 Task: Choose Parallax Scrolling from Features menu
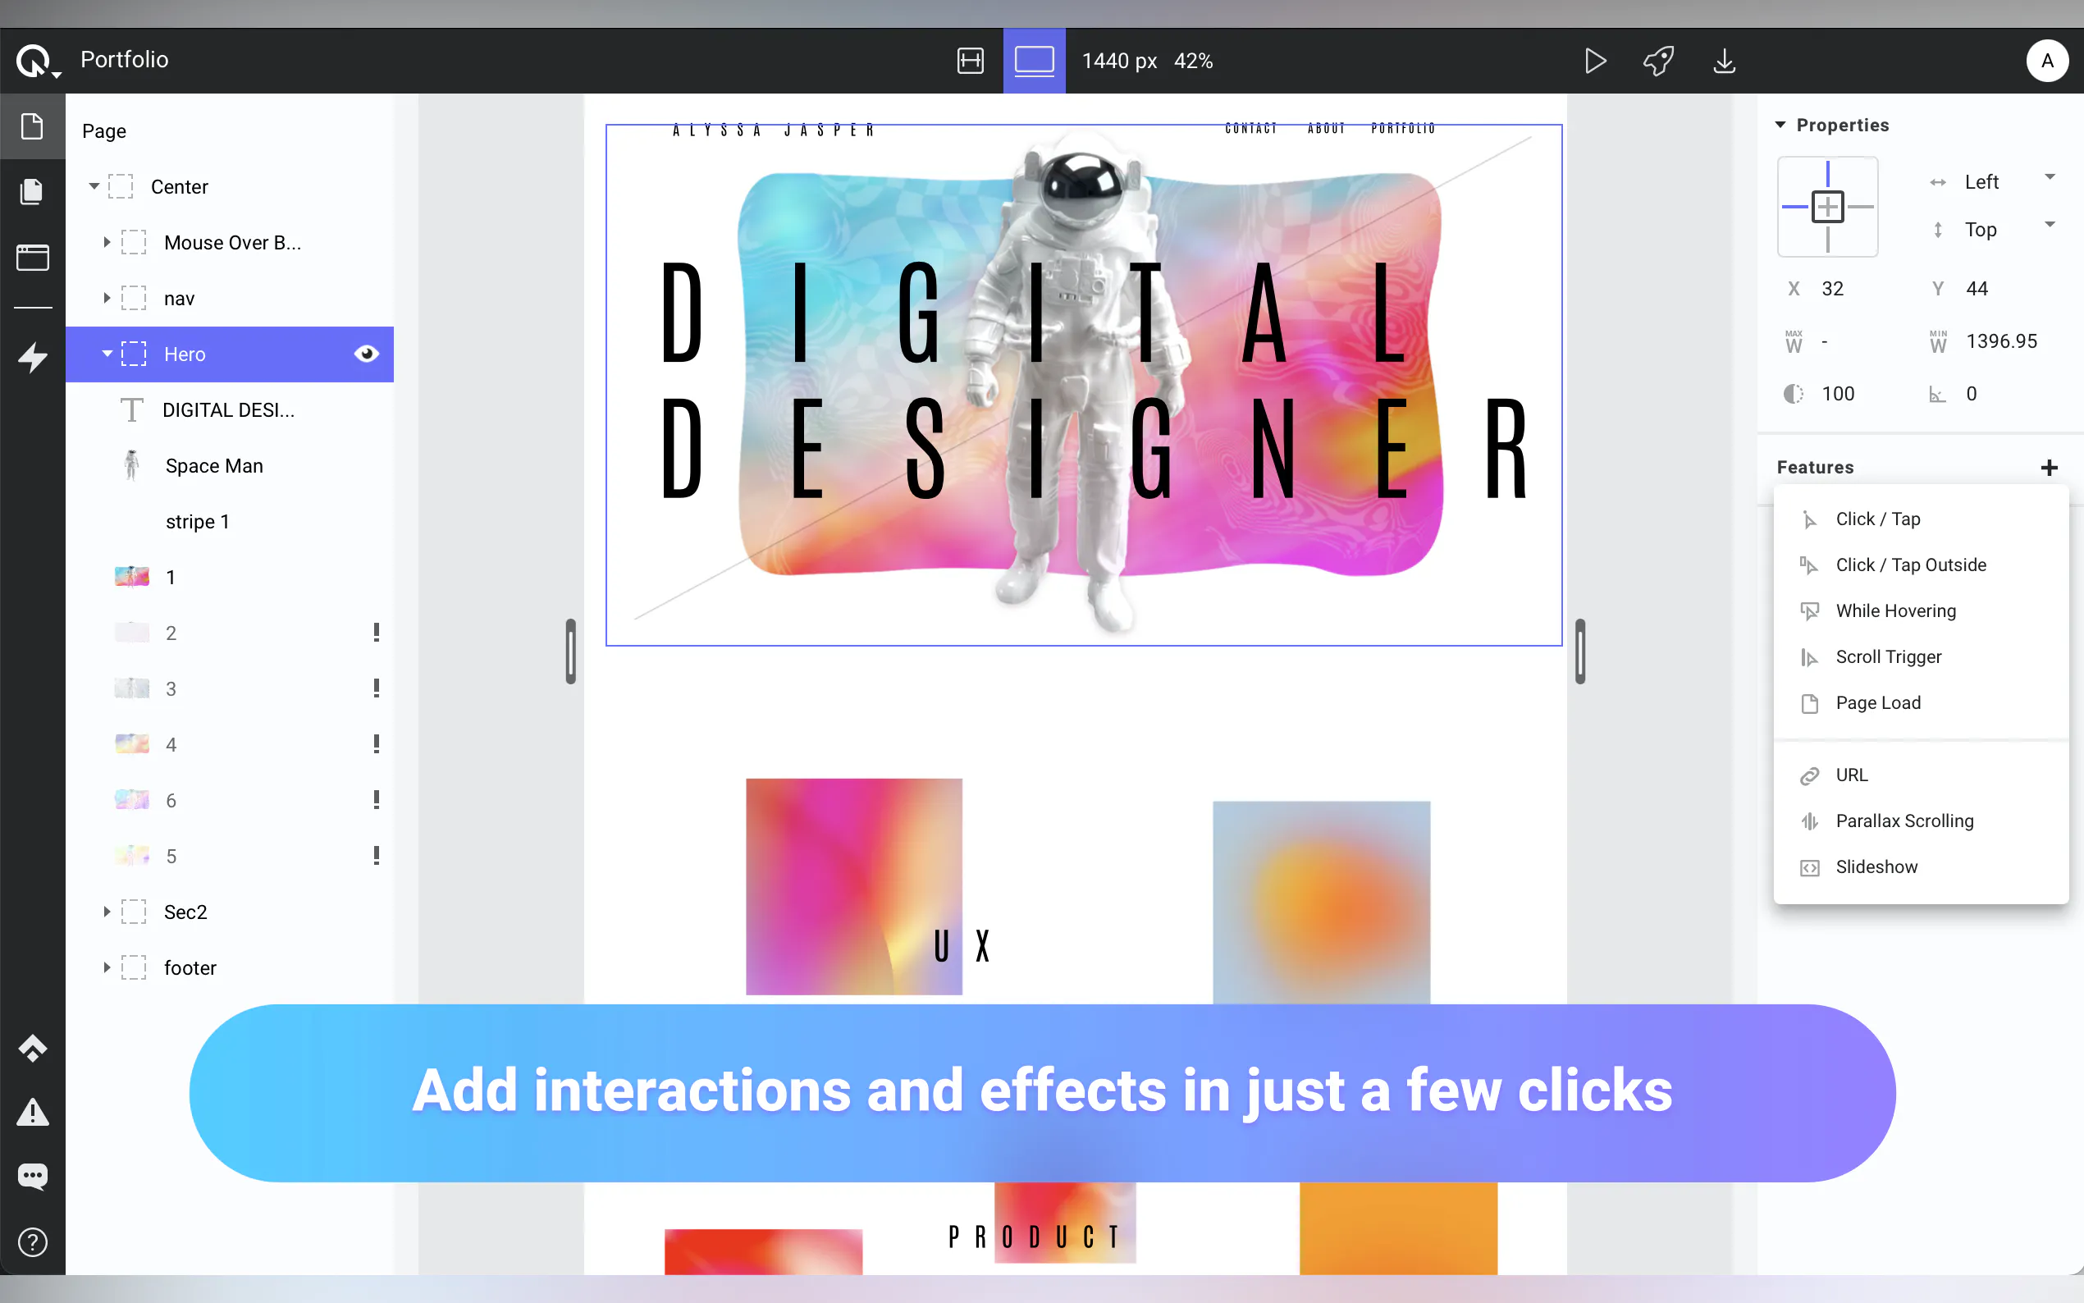(1904, 821)
